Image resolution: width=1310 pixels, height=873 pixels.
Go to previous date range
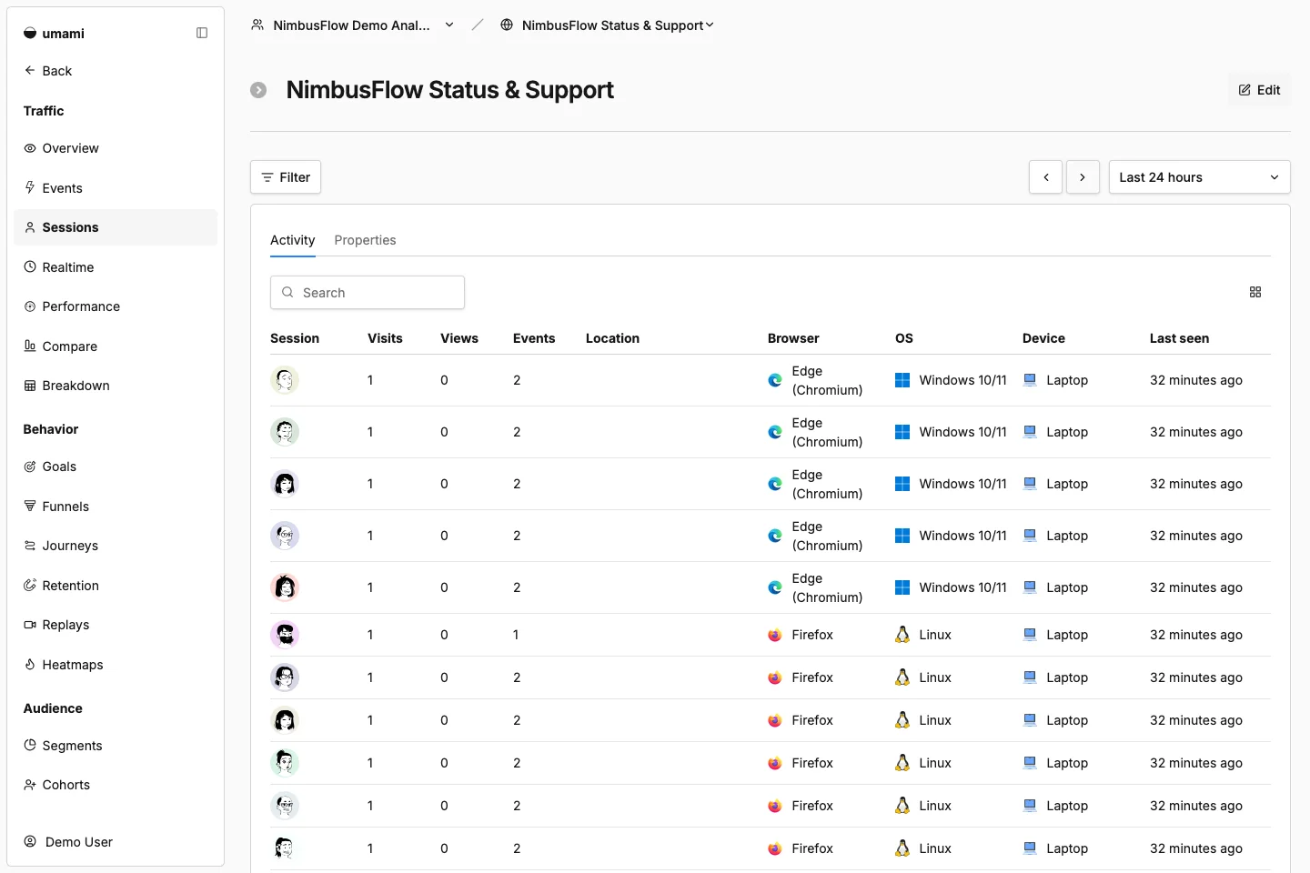[1046, 177]
